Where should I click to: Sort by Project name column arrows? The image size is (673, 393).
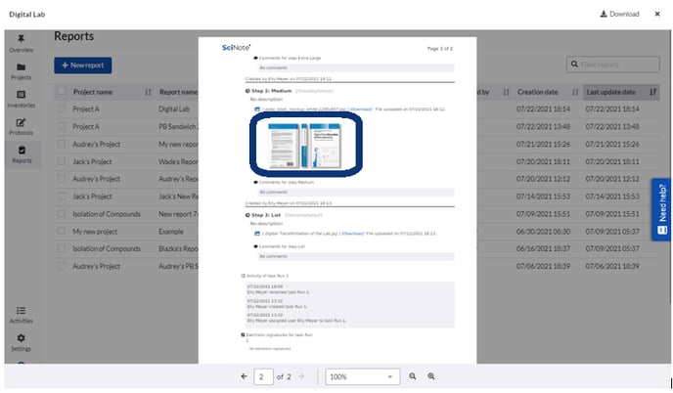coord(148,92)
